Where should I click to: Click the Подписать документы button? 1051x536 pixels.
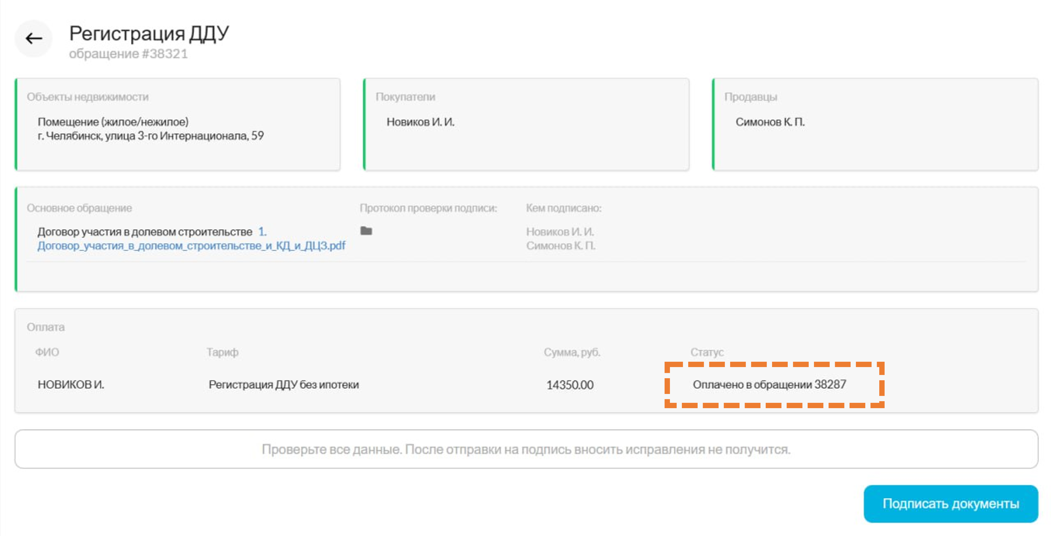click(950, 504)
